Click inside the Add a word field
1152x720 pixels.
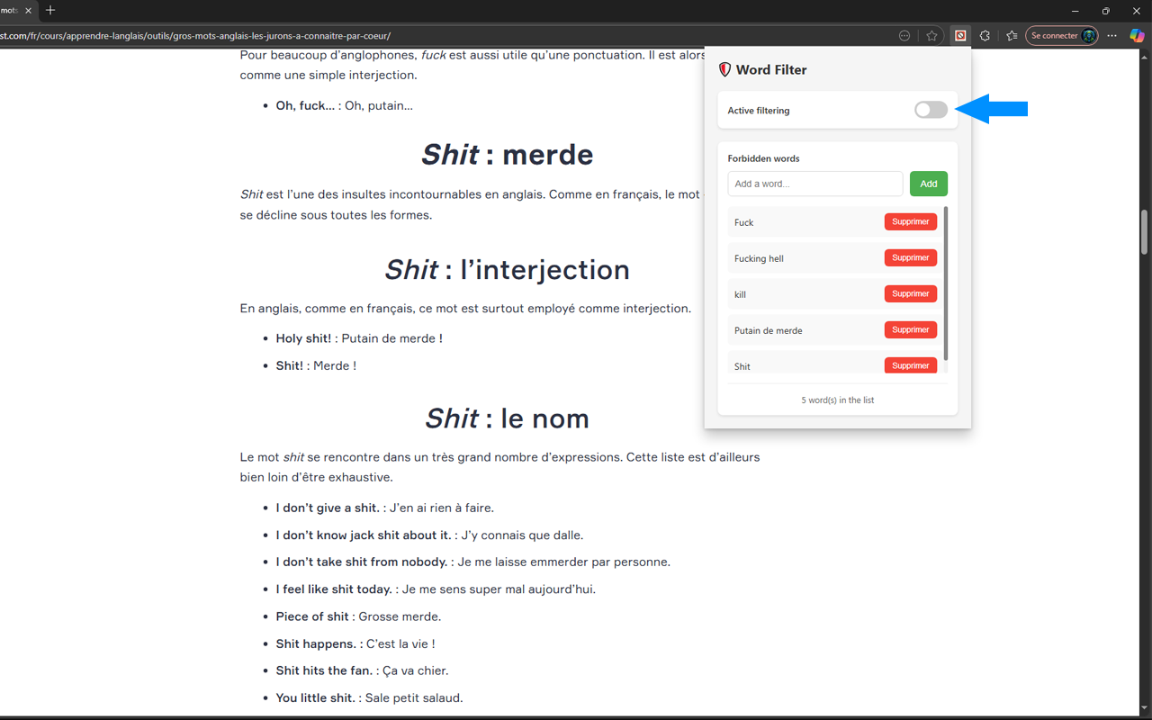coord(814,184)
